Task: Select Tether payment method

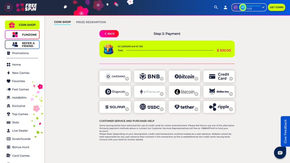Action: click(184, 107)
